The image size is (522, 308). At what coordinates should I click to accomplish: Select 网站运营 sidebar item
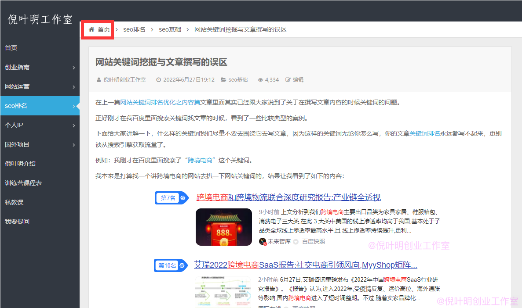coord(40,86)
